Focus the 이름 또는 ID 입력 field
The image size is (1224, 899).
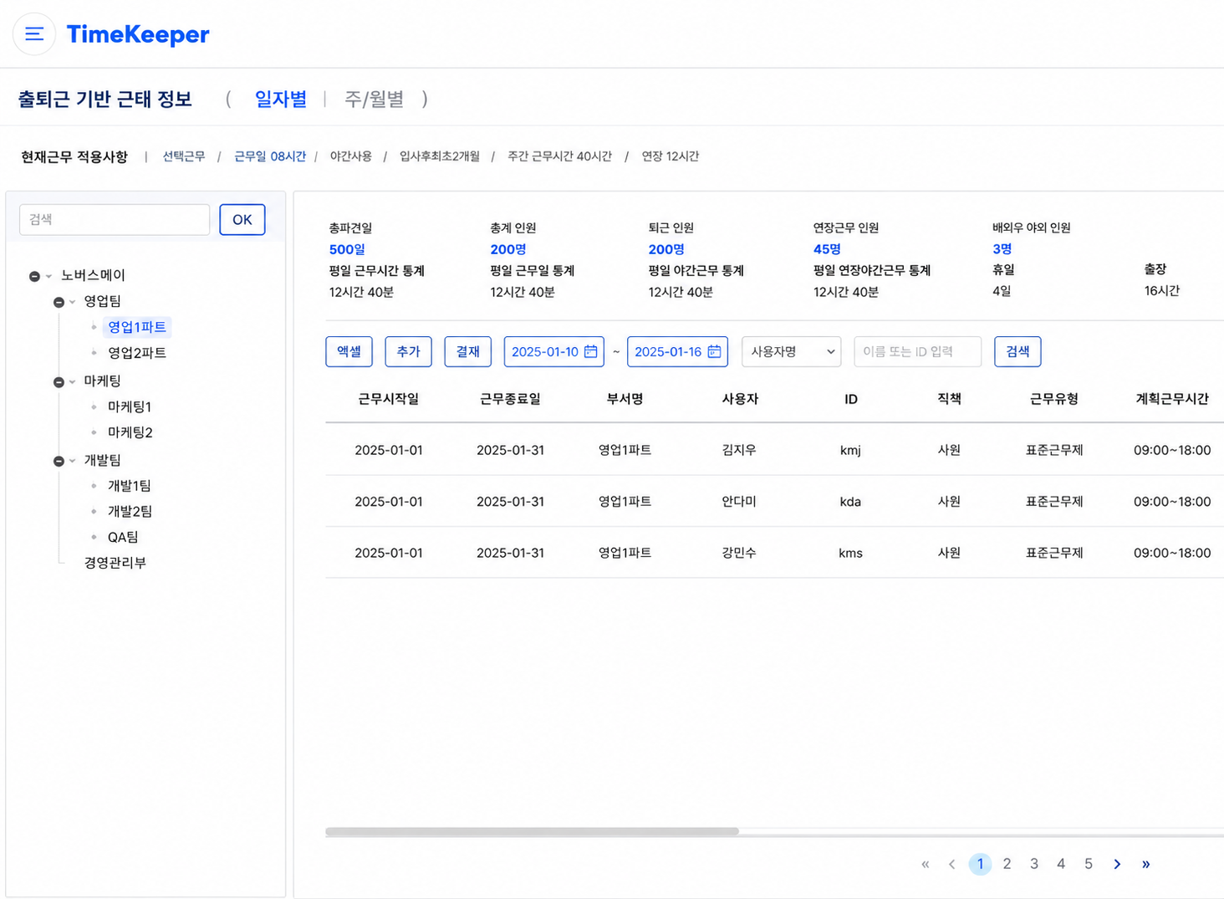[917, 351]
